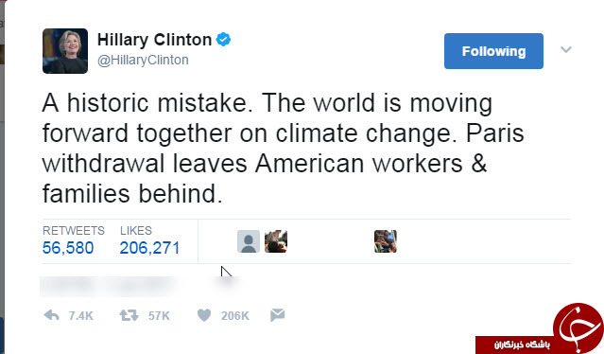Expand the tweet options chevron
Viewport: 604px width, 354px height.
[565, 49]
